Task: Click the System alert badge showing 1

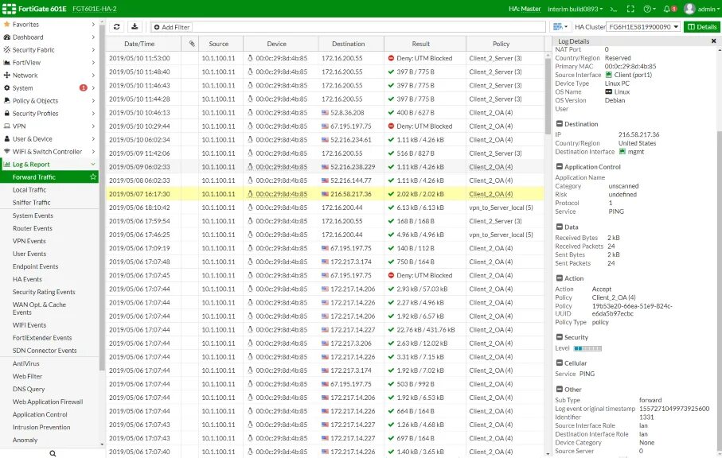Action: pos(83,87)
